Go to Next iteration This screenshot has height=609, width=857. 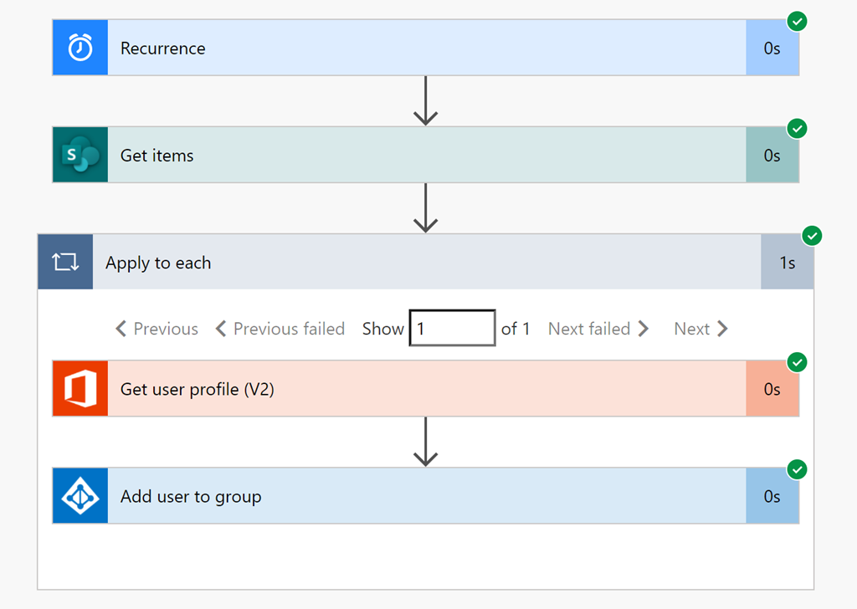tap(700, 329)
